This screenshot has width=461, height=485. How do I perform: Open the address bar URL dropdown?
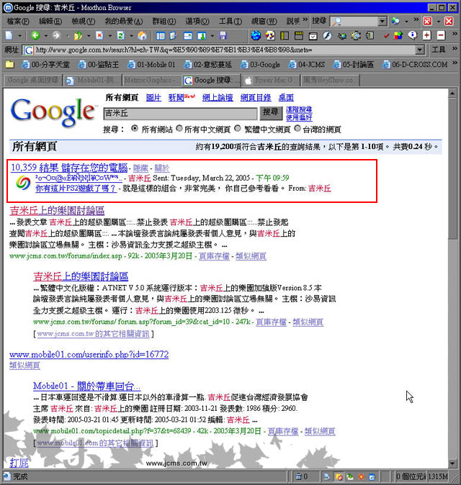coord(419,50)
